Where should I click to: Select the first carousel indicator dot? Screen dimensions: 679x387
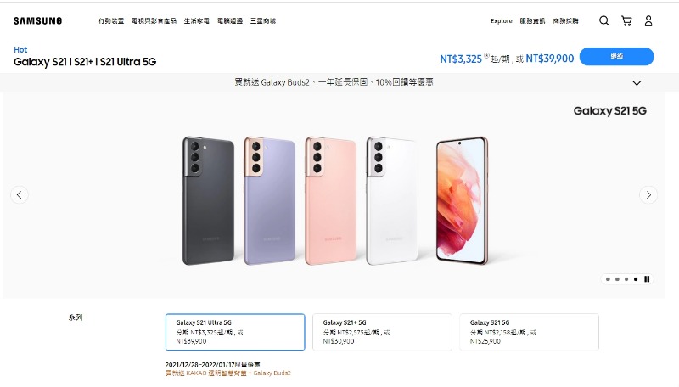click(608, 279)
